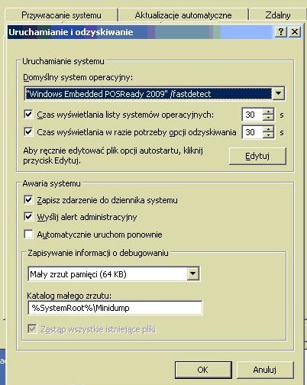The height and width of the screenshot is (385, 307).
Task: Expand Mały zrzut pamięci dropdown arrow
Action: pos(193,273)
